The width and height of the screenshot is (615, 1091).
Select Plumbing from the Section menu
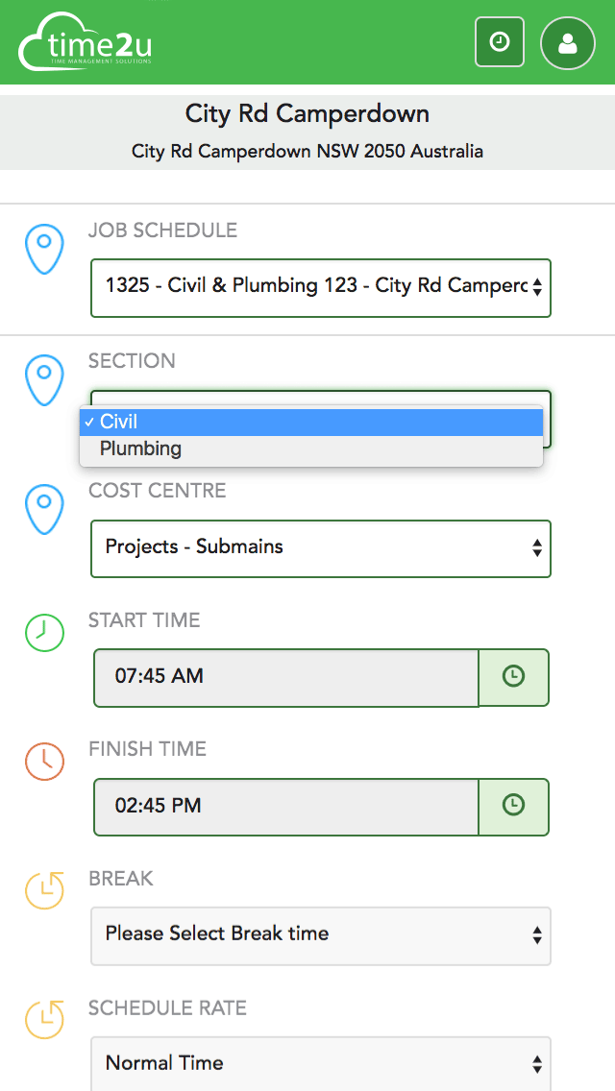[141, 448]
